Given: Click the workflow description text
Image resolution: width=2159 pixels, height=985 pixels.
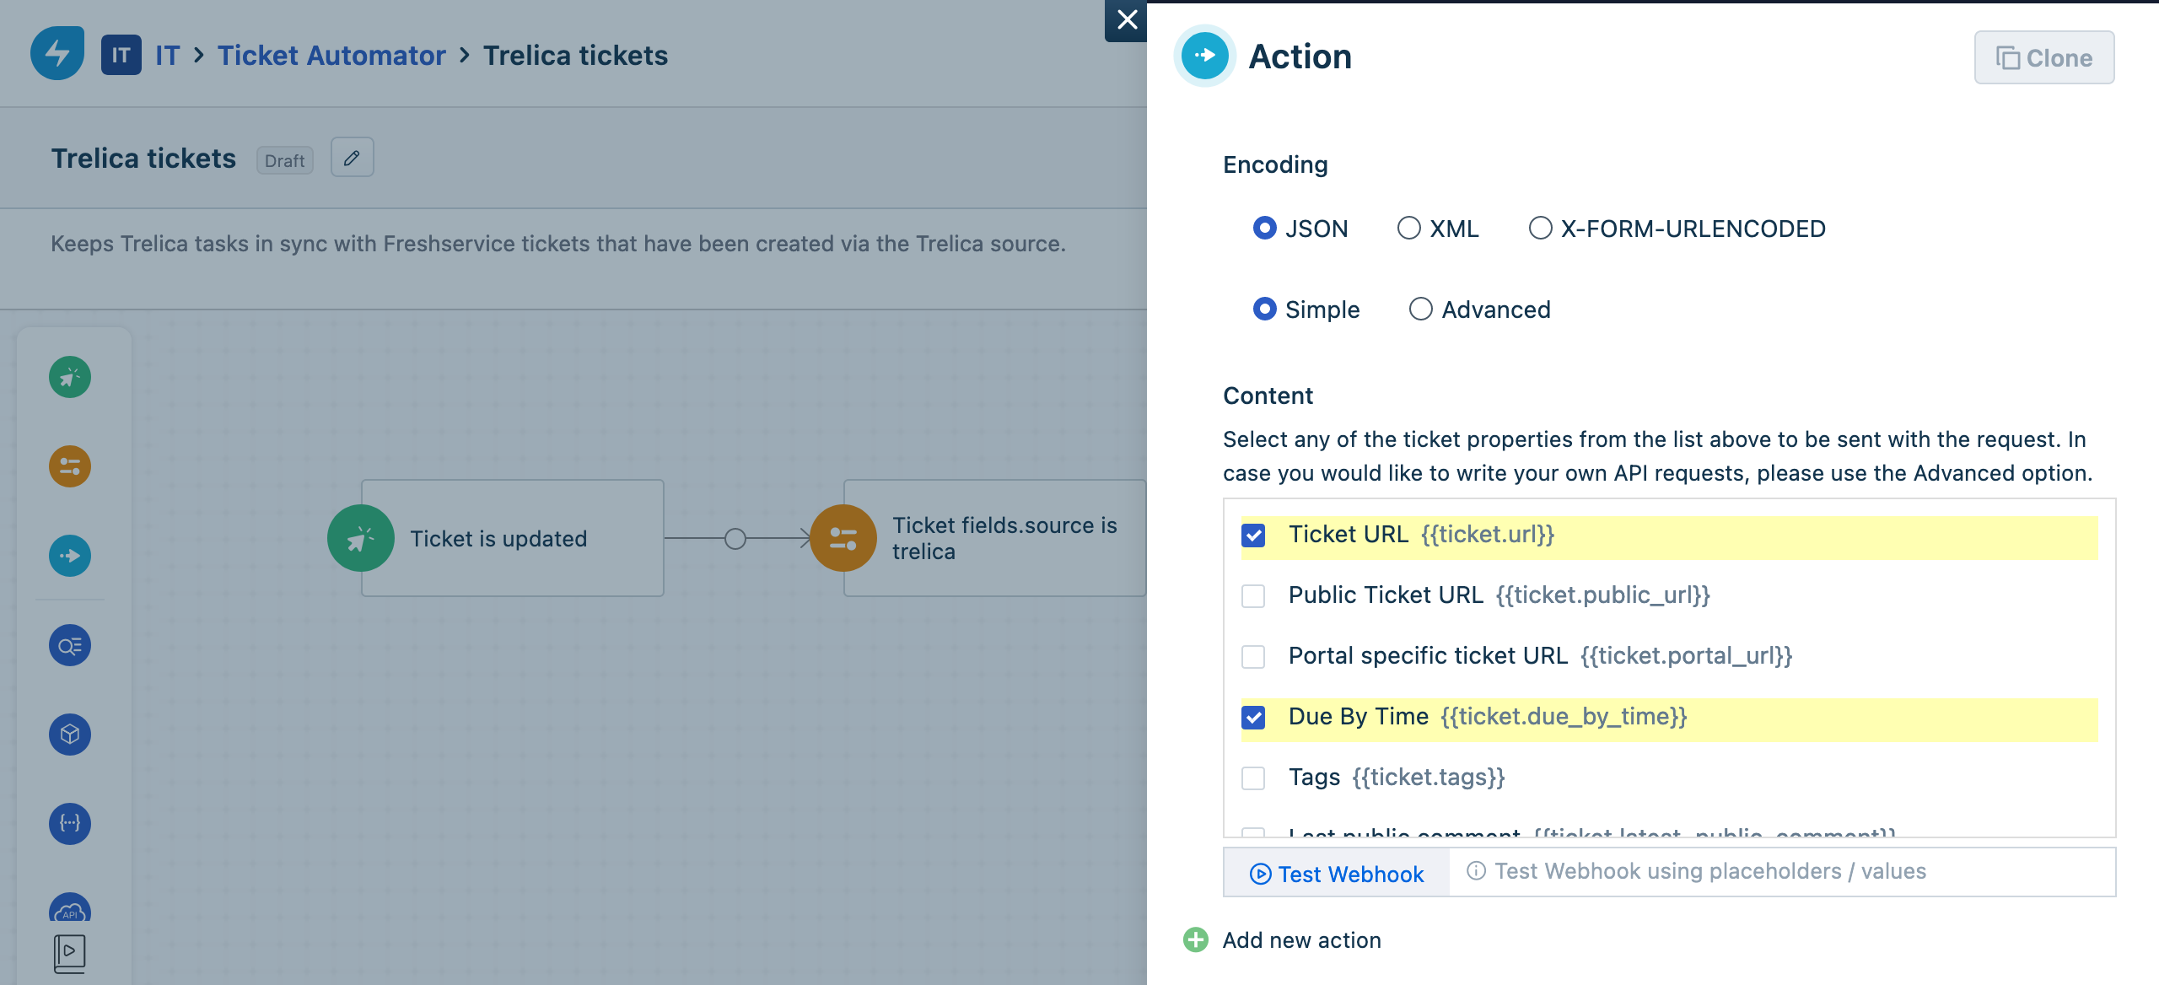Looking at the screenshot, I should (x=558, y=244).
